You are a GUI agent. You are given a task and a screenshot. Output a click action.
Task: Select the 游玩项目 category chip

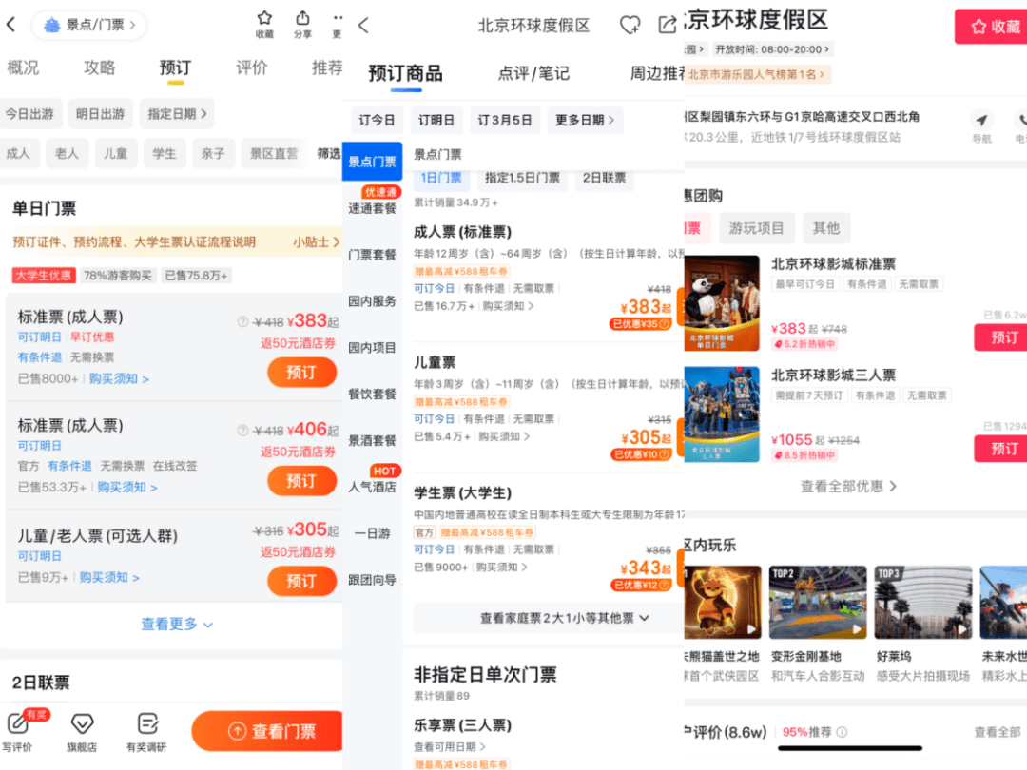point(757,228)
